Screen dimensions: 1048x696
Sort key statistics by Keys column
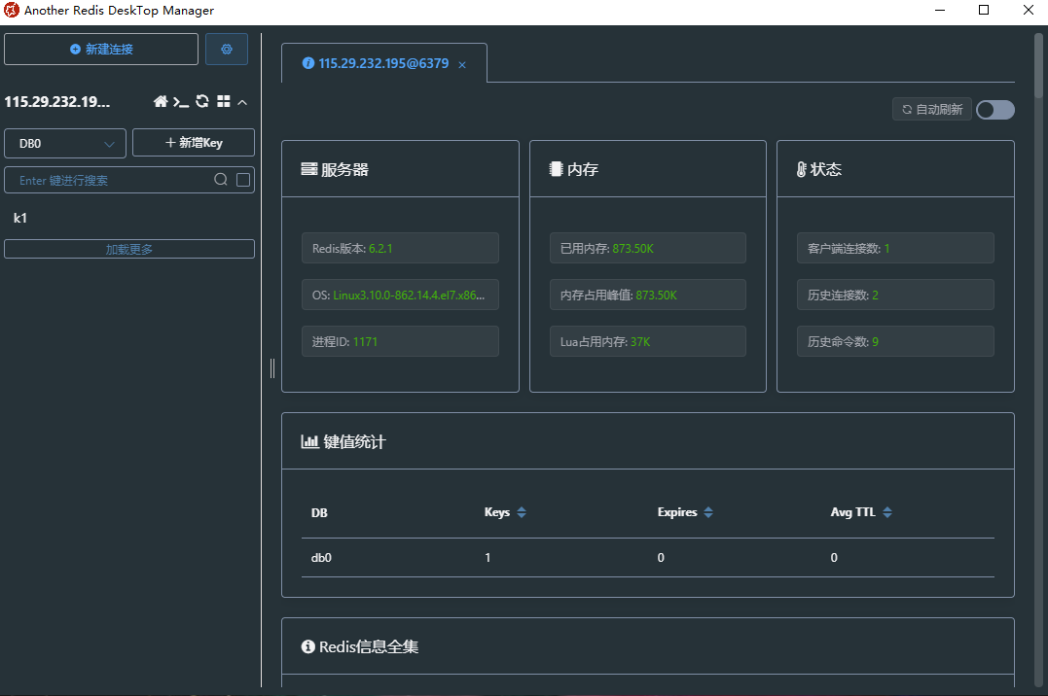click(522, 512)
